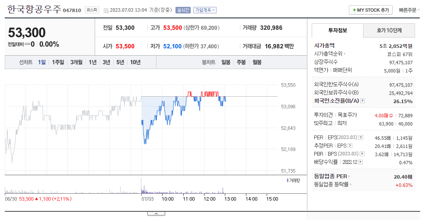431x220 pixels.
Task: Open the 빠른주문 dropdown
Action: pyautogui.click(x=409, y=10)
